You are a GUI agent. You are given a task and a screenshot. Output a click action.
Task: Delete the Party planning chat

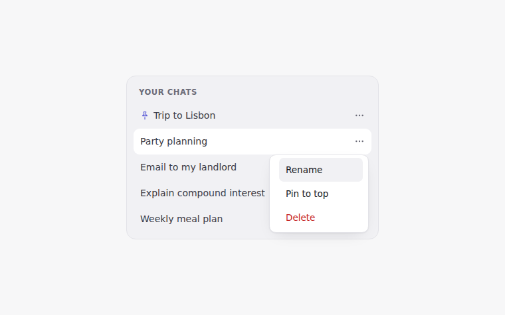tap(321, 218)
